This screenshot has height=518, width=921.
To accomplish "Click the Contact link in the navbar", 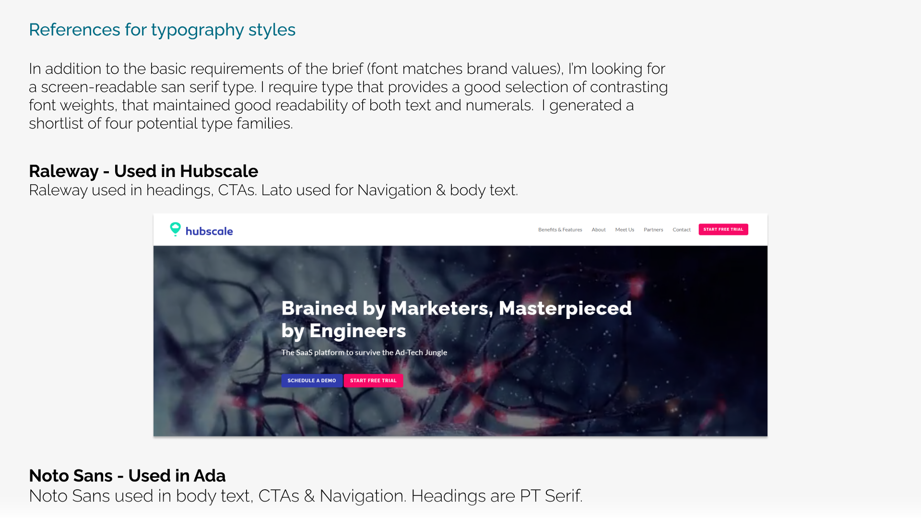I will [682, 230].
